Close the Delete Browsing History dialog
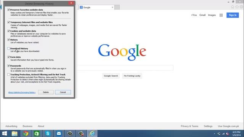 tap(71, 3)
